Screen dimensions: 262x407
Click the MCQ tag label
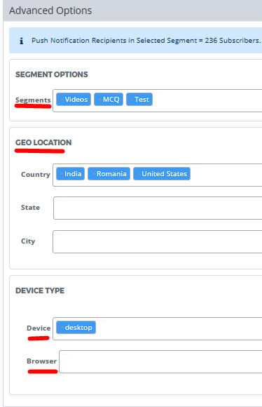[111, 100]
